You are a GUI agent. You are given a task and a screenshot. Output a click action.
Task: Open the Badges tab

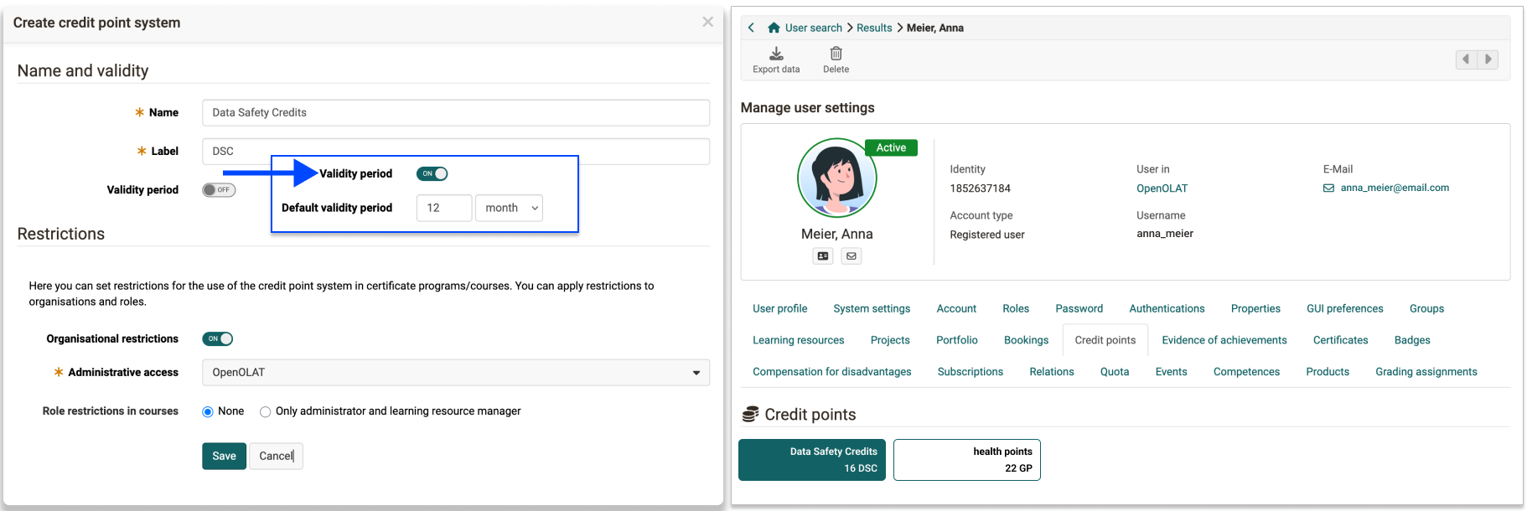(1411, 340)
